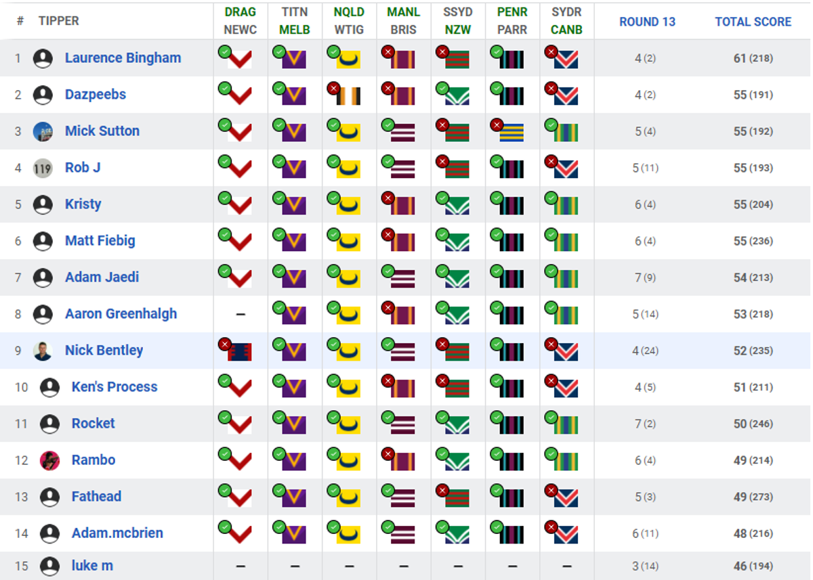Viewport: 813px width, 580px height.
Task: Sort by the TOTAL SCORE column header
Action: point(753,22)
